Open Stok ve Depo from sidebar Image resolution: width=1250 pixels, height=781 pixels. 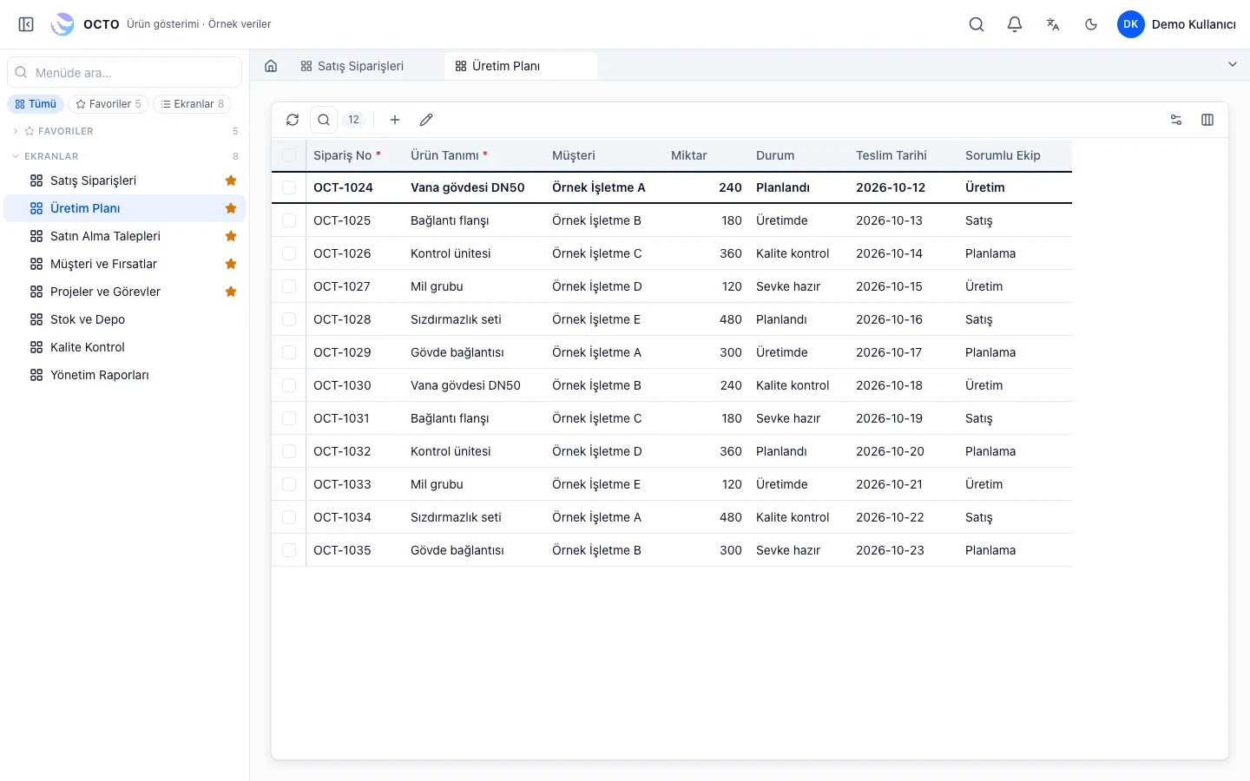pyautogui.click(x=125, y=319)
